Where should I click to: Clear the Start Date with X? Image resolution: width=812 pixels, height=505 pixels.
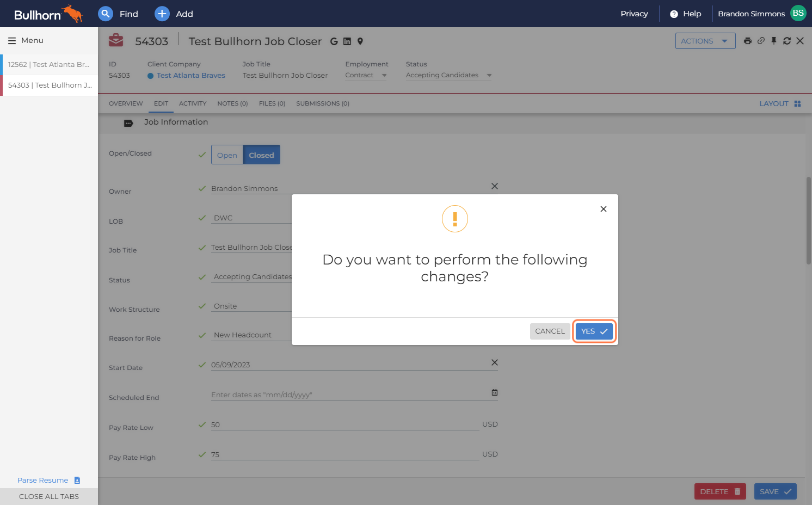495,362
